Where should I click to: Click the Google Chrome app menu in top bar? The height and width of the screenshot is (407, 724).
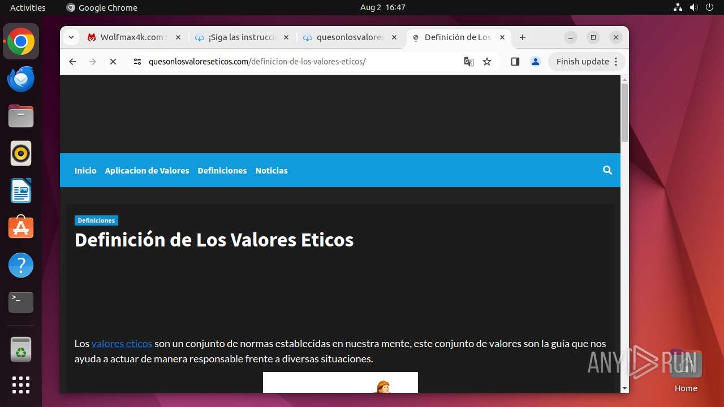pyautogui.click(x=102, y=7)
